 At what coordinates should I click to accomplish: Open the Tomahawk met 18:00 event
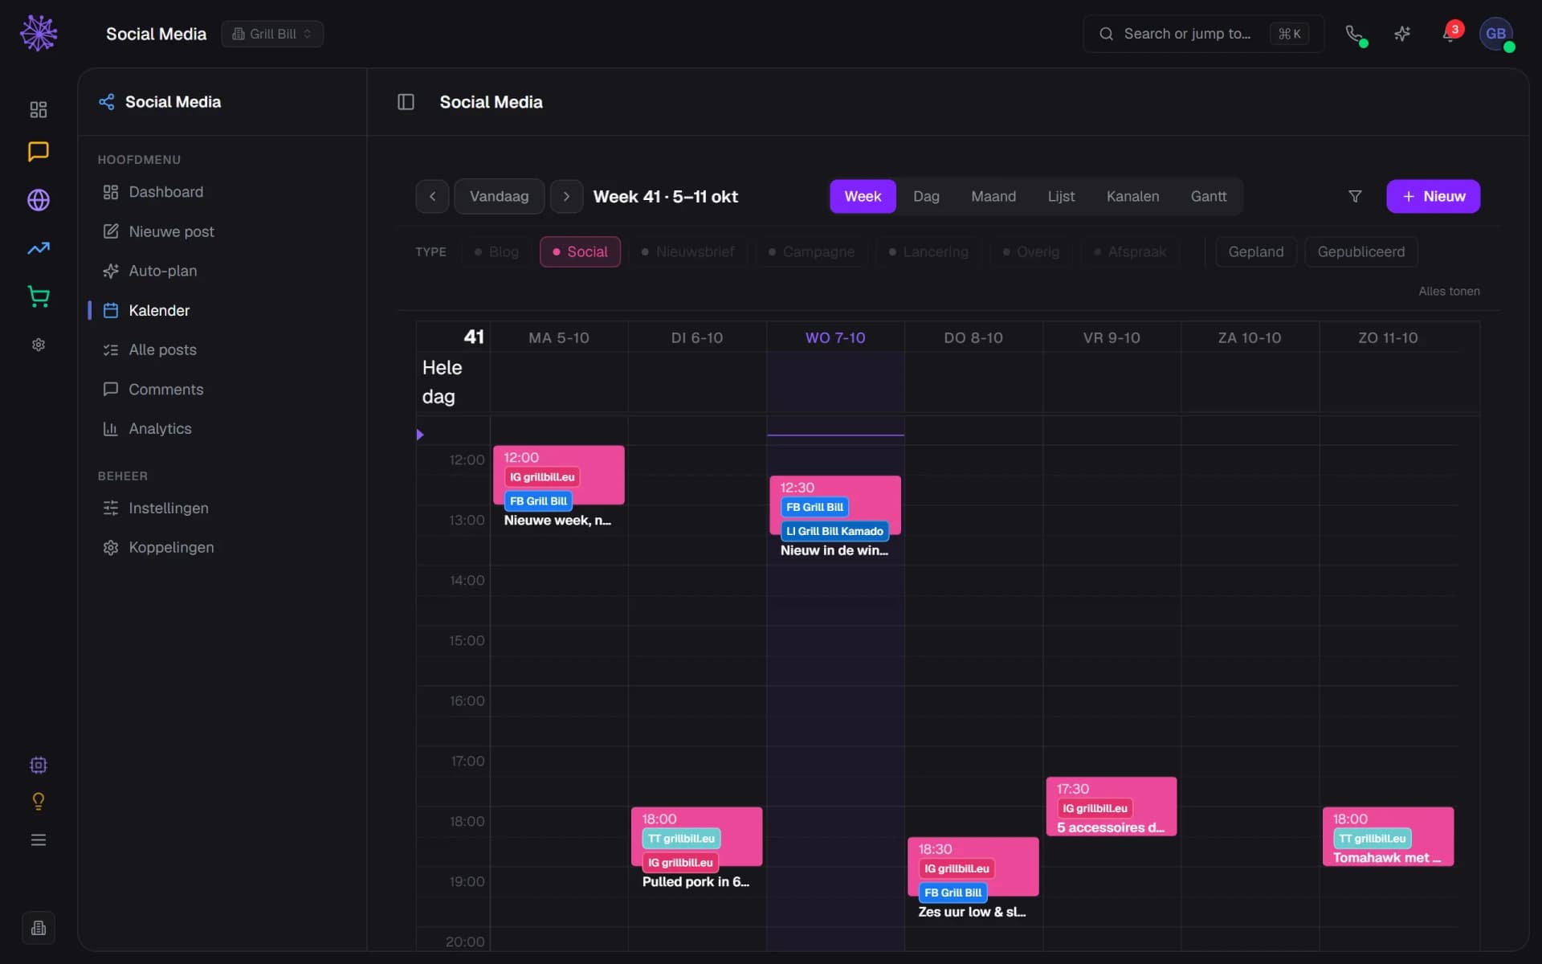pyautogui.click(x=1388, y=837)
